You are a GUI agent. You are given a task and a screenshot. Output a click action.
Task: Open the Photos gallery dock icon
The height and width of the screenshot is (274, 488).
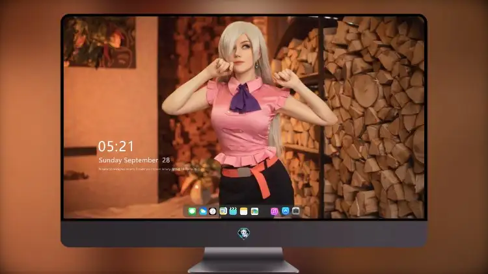(254, 212)
